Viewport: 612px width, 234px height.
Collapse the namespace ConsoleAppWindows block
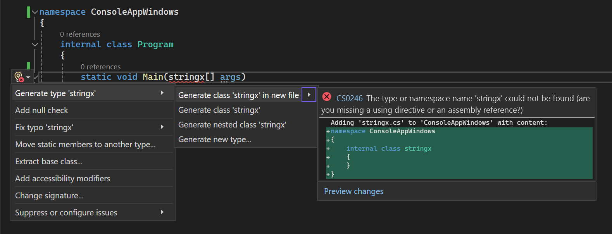(35, 12)
